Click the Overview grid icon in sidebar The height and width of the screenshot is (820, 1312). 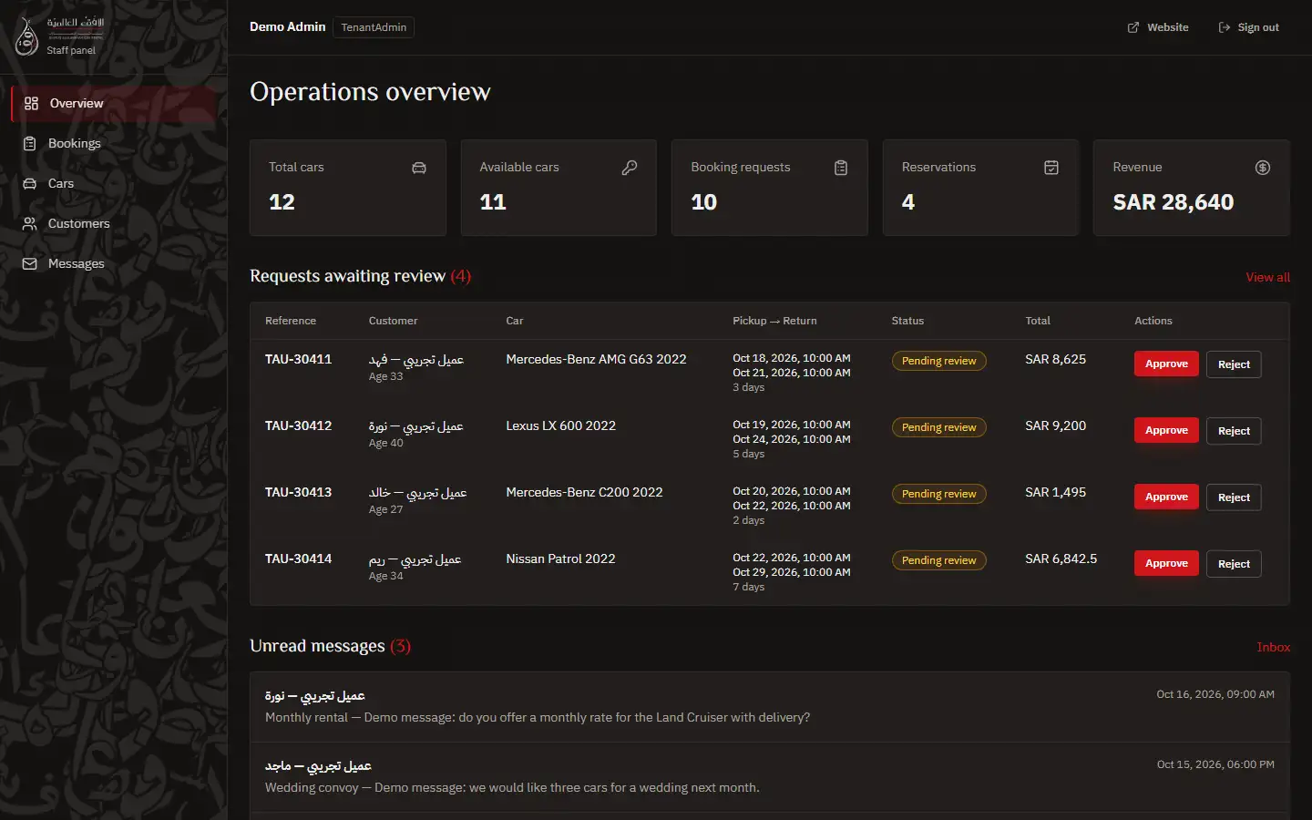pyautogui.click(x=31, y=104)
